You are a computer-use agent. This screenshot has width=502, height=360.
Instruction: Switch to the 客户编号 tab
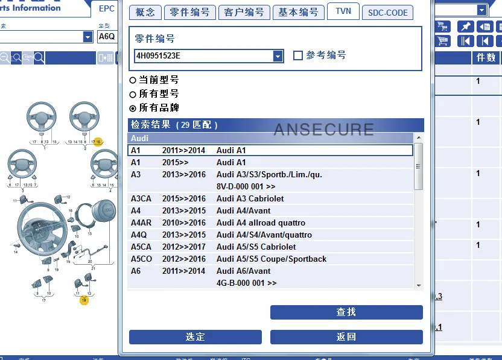[x=244, y=13]
